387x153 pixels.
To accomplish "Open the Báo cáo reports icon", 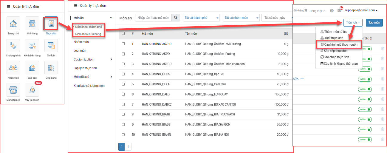I will [x=32, y=68].
